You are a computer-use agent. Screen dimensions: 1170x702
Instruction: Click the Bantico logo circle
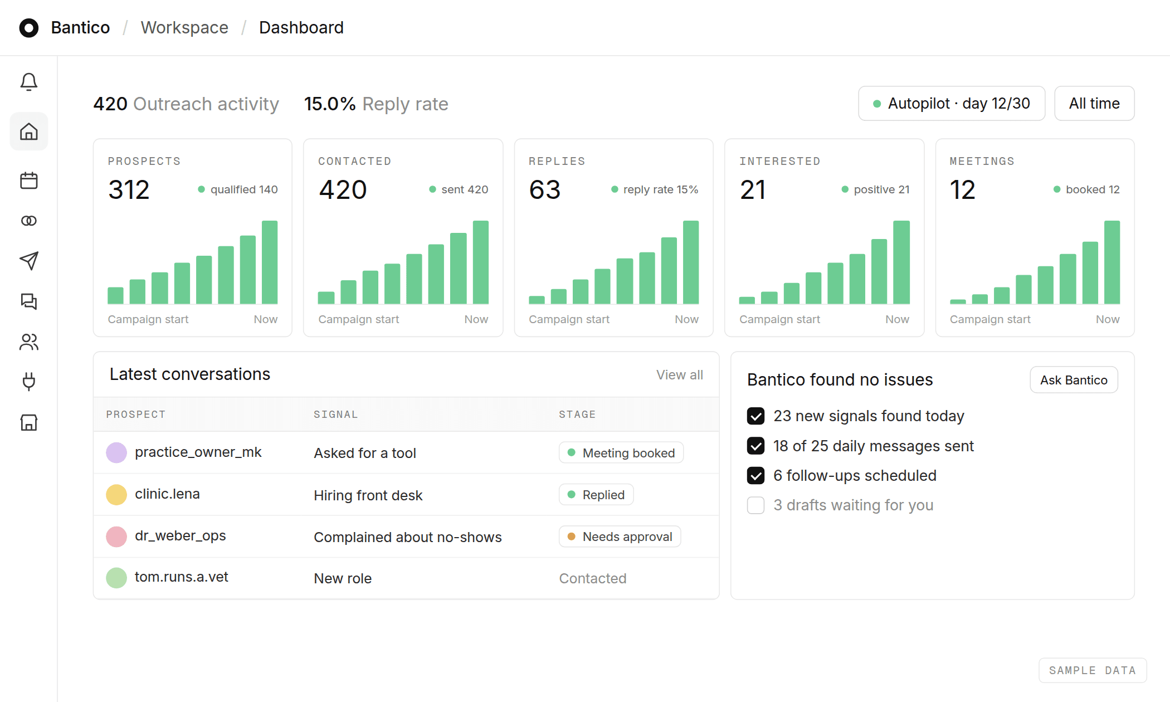pyautogui.click(x=29, y=28)
